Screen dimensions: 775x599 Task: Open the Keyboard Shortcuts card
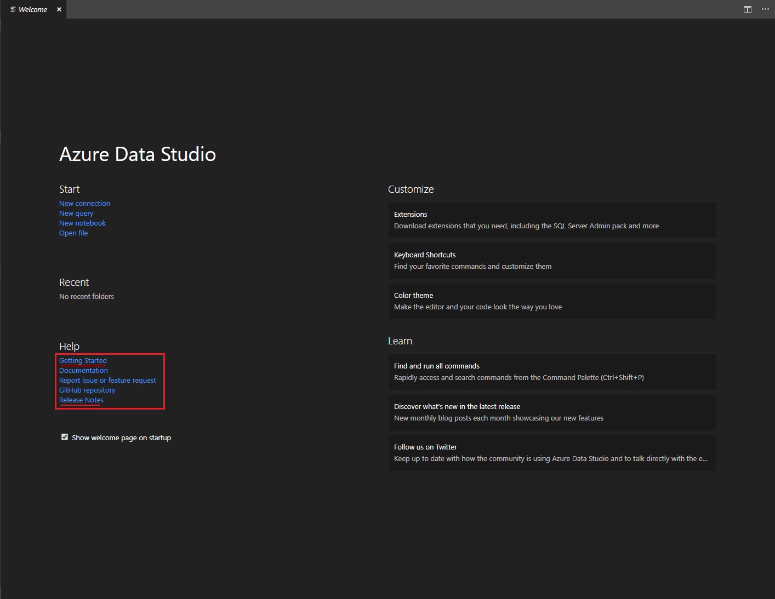(x=551, y=261)
